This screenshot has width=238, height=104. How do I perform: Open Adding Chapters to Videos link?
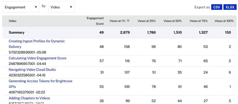pyautogui.click(x=29, y=98)
